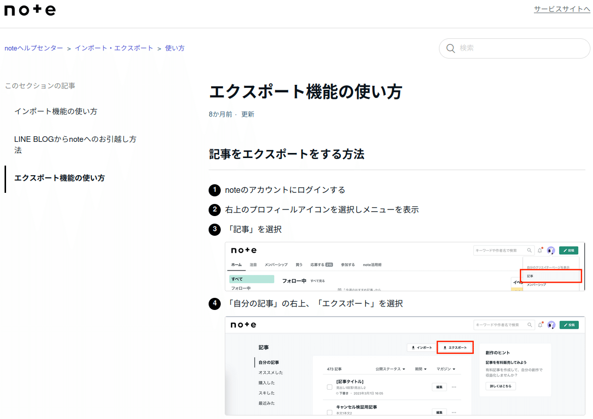This screenshot has width=593, height=419.
Task: Open the "..." more options icon beside 編集
Action: (454, 387)
